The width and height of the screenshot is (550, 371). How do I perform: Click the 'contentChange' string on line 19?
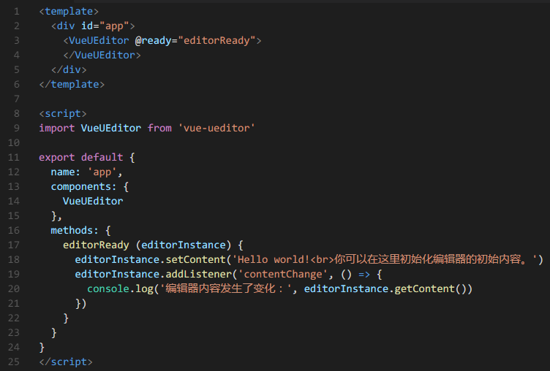coord(283,275)
